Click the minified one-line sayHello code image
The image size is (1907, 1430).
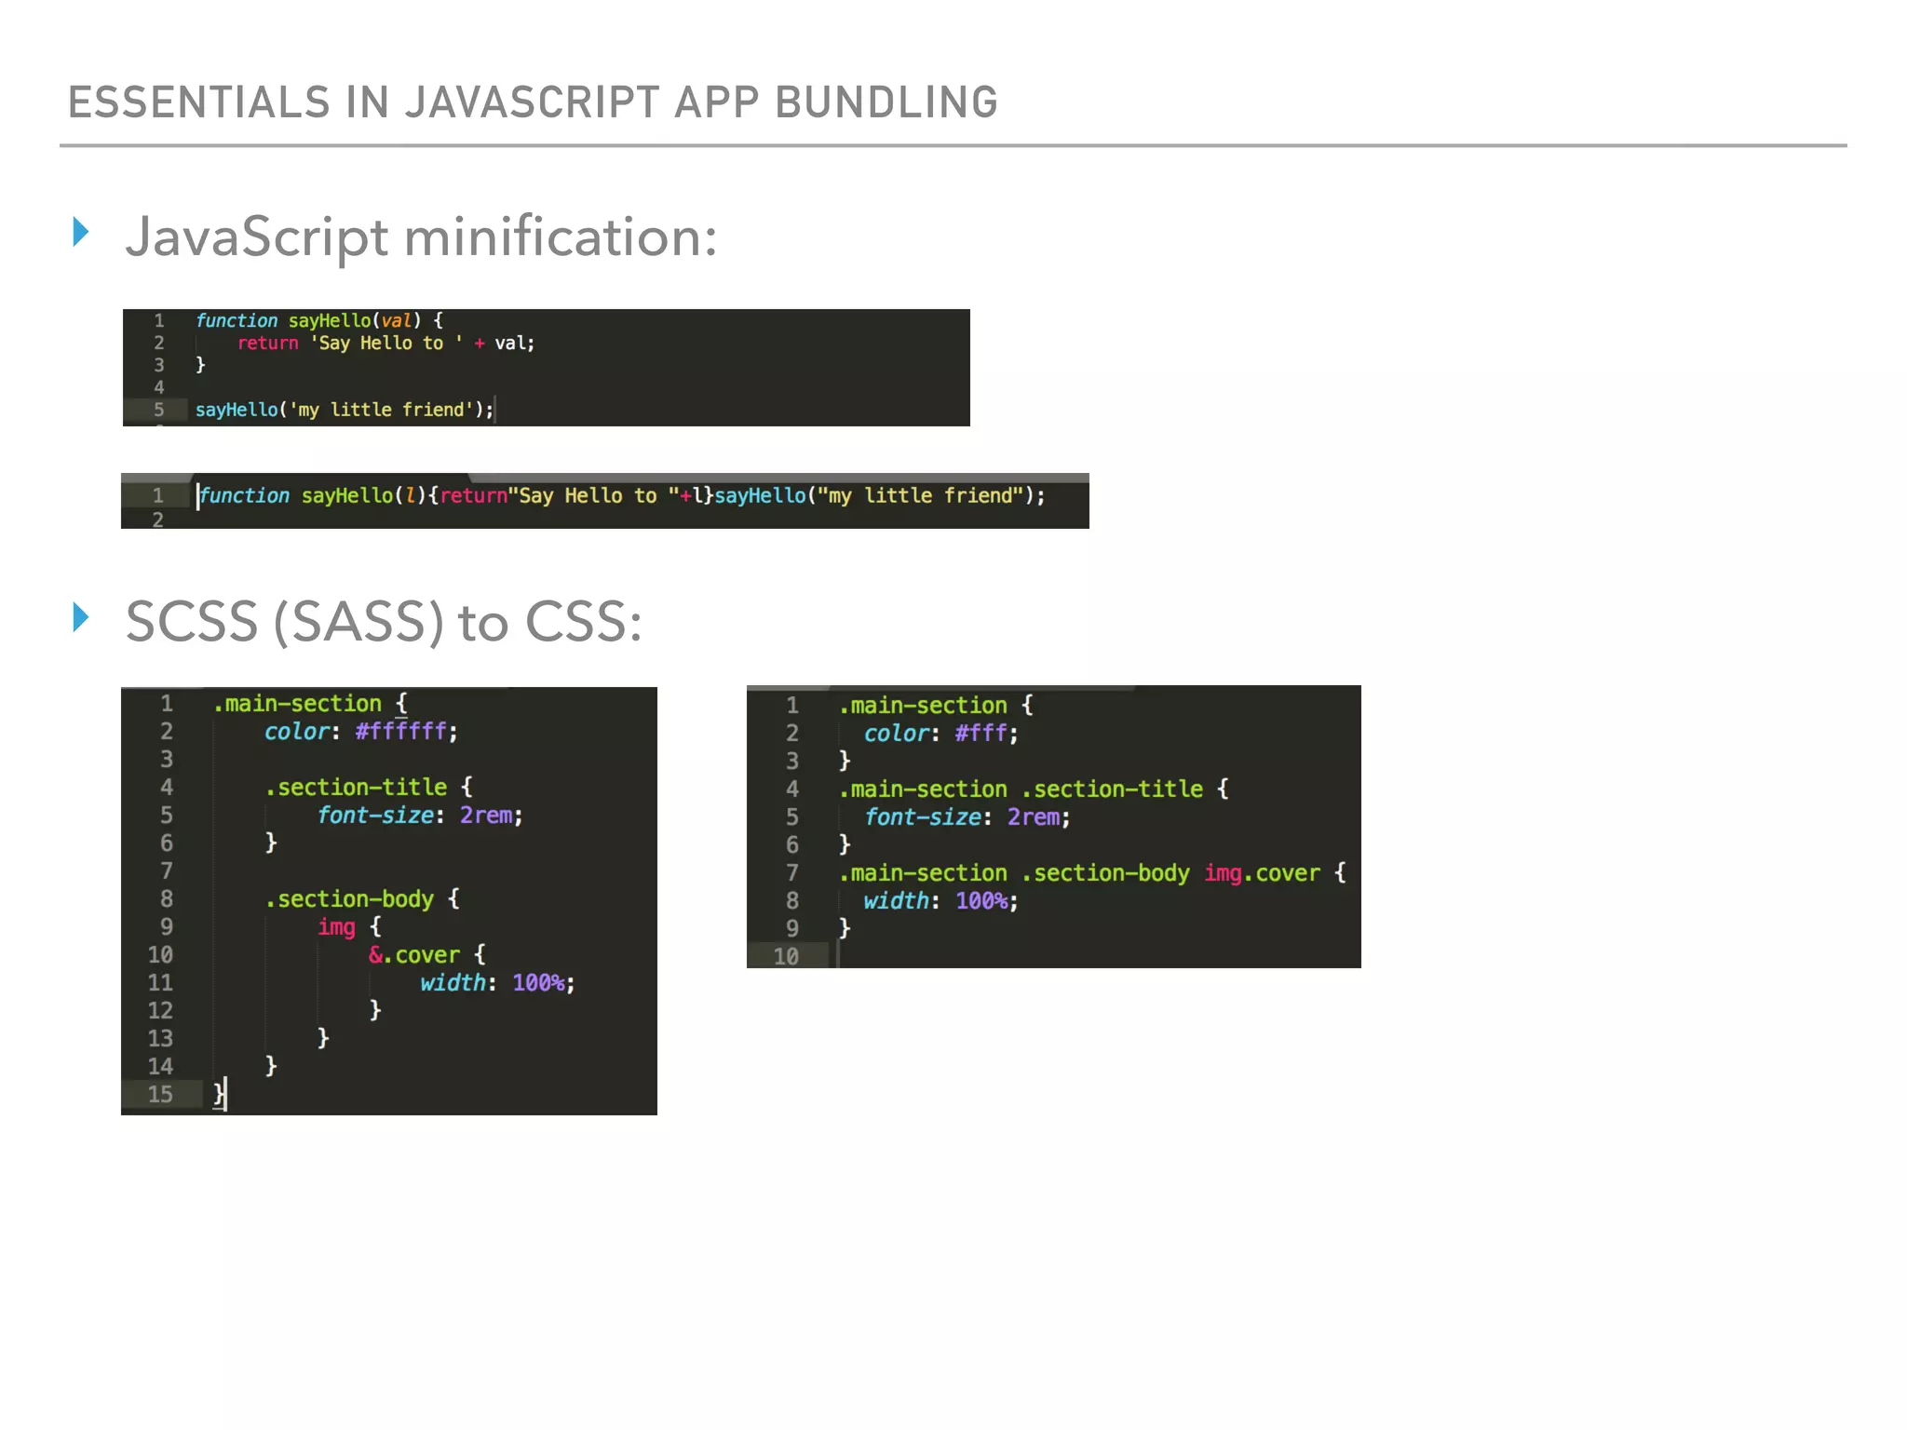(604, 501)
